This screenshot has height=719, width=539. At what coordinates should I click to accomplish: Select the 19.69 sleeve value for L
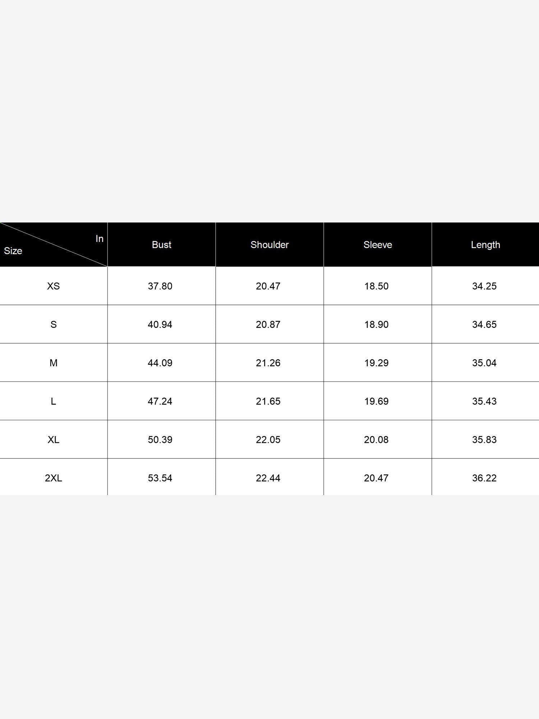click(x=377, y=401)
